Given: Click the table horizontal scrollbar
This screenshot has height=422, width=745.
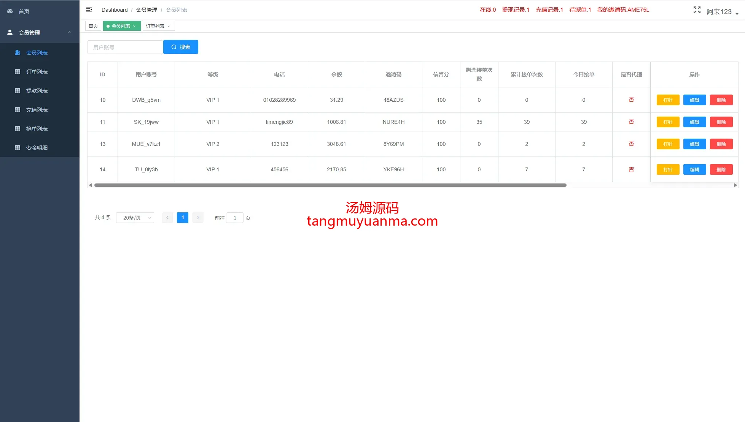Looking at the screenshot, I should [330, 185].
